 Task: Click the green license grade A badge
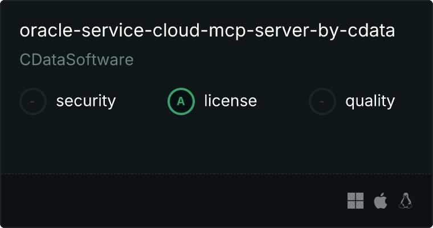pyautogui.click(x=181, y=101)
